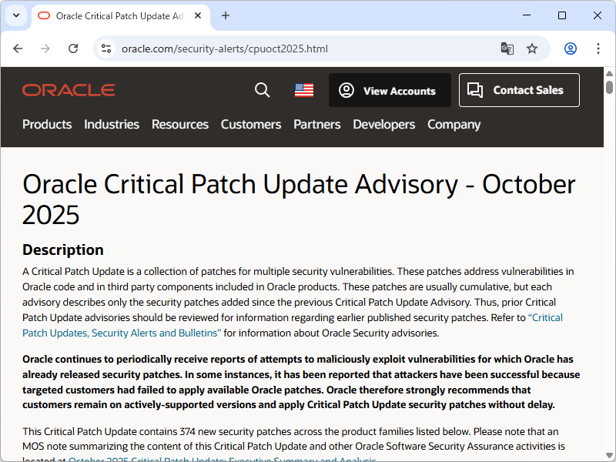Viewport: 616px width, 462px height.
Task: View site information via the tune icon
Action: 105,48
